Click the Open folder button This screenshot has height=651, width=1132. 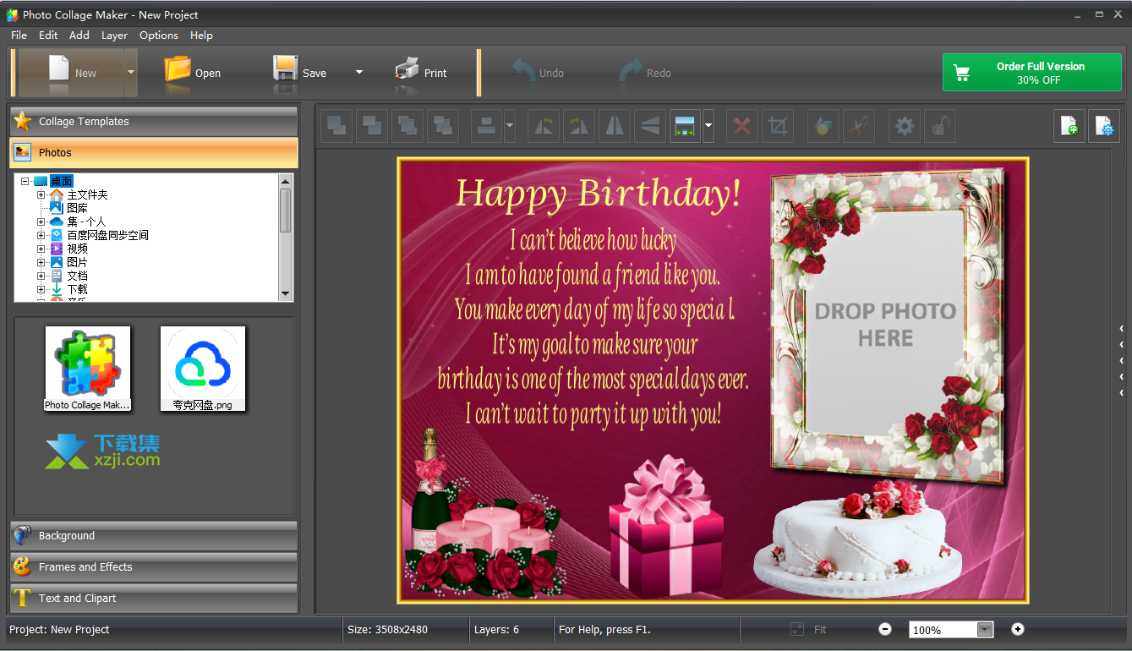pyautogui.click(x=192, y=73)
